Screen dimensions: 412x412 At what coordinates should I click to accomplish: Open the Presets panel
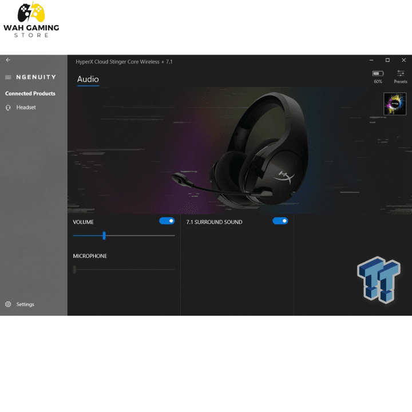[401, 77]
